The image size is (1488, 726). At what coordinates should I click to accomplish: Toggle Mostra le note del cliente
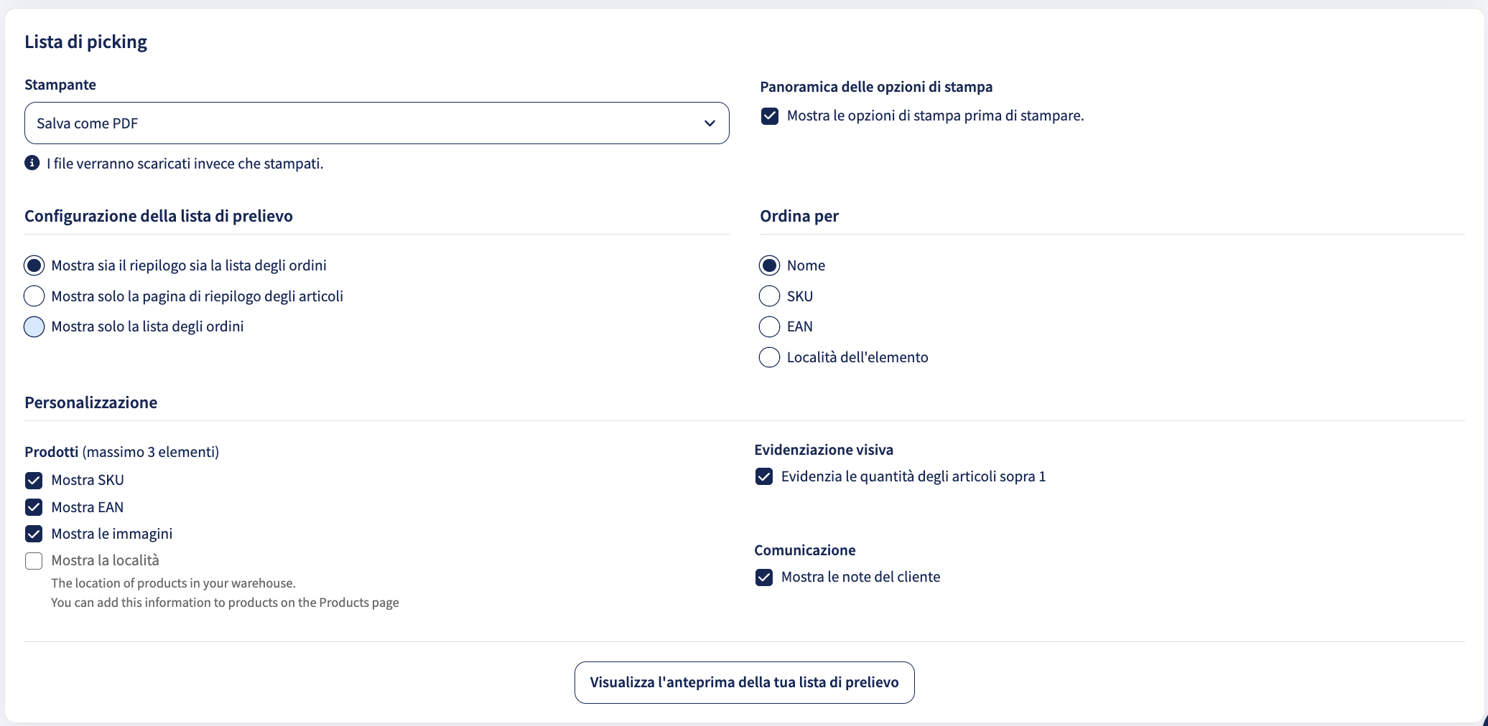coord(764,577)
